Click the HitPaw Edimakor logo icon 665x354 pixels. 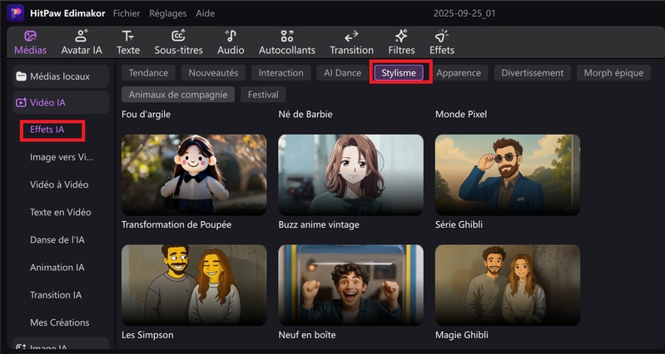pos(16,13)
